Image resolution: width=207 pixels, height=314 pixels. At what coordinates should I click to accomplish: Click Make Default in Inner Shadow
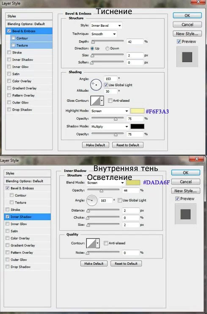tap(94, 264)
